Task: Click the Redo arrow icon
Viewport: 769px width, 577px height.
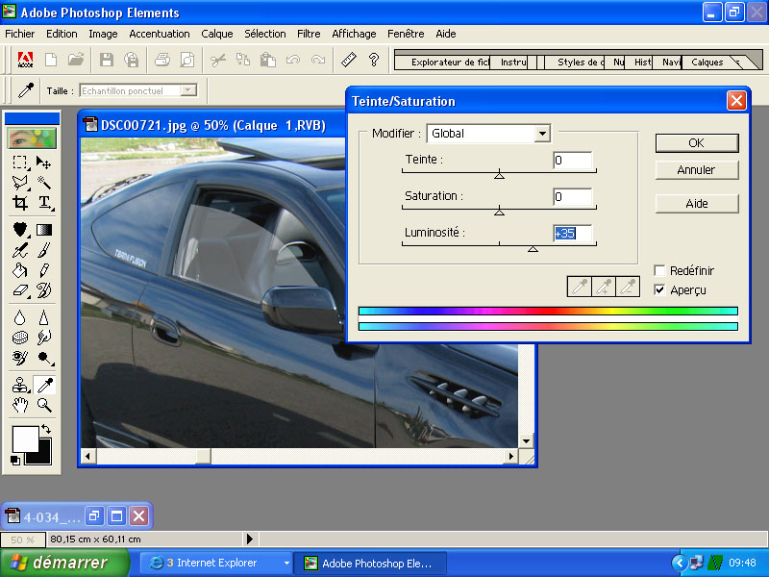Action: point(318,60)
